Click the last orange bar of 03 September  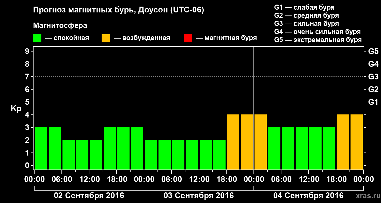[247, 142]
